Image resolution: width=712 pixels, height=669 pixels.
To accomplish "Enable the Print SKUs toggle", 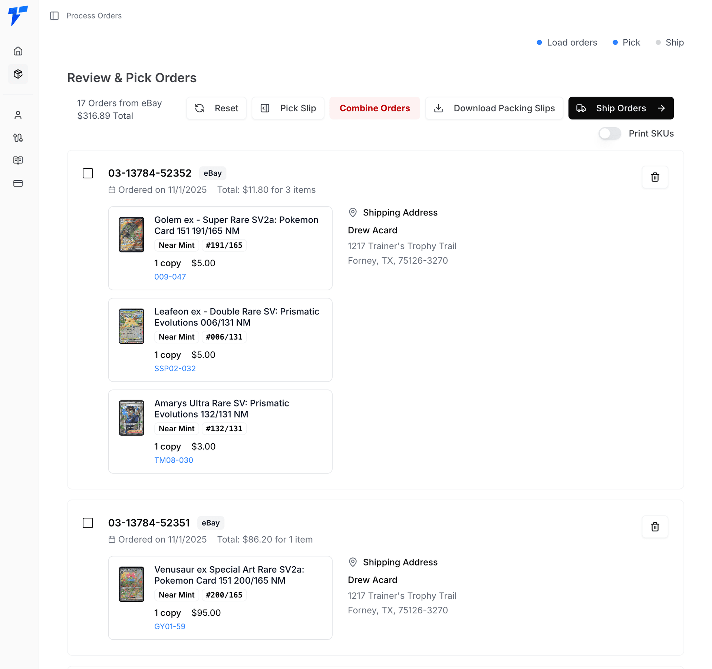I will [x=610, y=134].
